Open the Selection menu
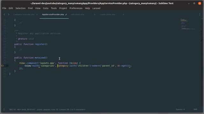204x114 pixels. [20, 8]
